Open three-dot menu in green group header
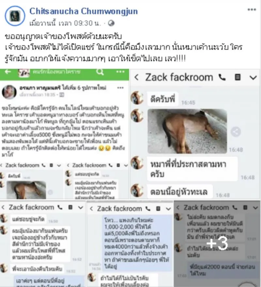The height and width of the screenshot is (287, 261). tap(120, 72)
